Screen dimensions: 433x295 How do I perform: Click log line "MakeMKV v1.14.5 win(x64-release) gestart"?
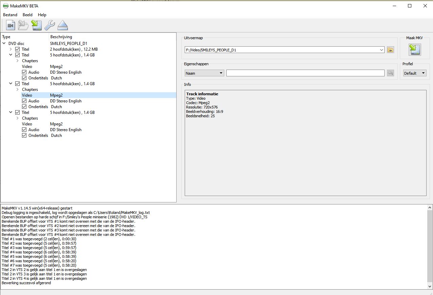[37, 208]
